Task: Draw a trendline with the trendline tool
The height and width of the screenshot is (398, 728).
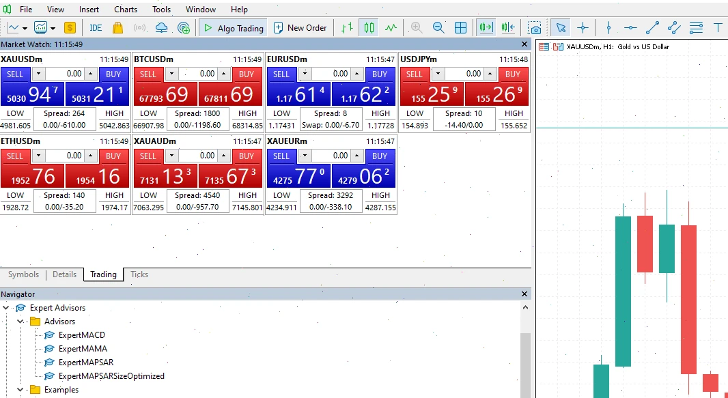Action: [x=652, y=28]
